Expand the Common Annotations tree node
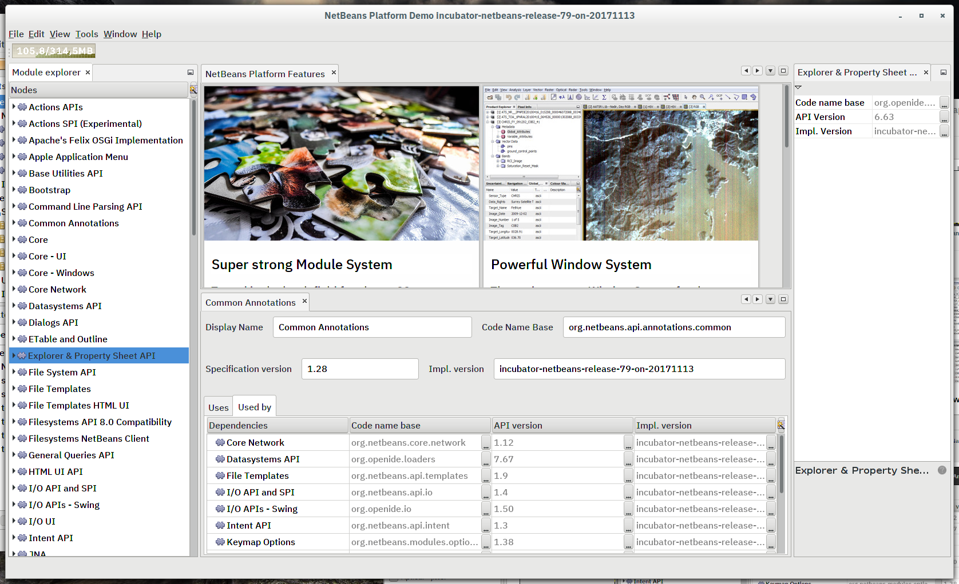 (x=14, y=223)
